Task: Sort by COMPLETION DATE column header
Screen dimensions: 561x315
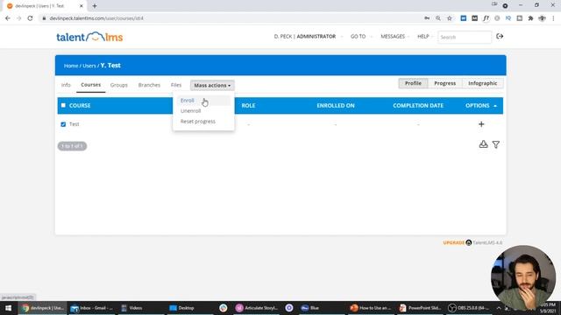Action: pos(418,106)
